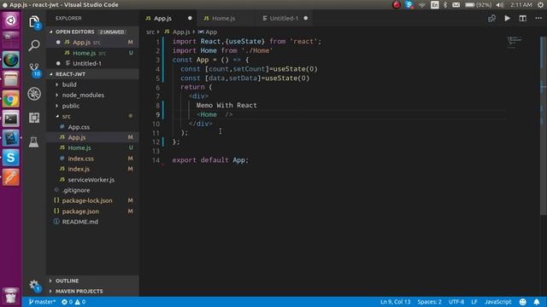
Task: Click the battery indicator in top bar
Action: [479, 5]
